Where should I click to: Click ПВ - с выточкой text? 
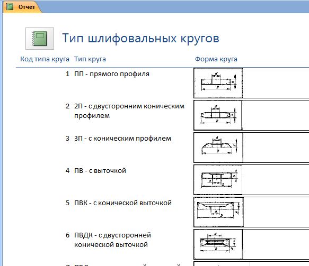(x=100, y=171)
